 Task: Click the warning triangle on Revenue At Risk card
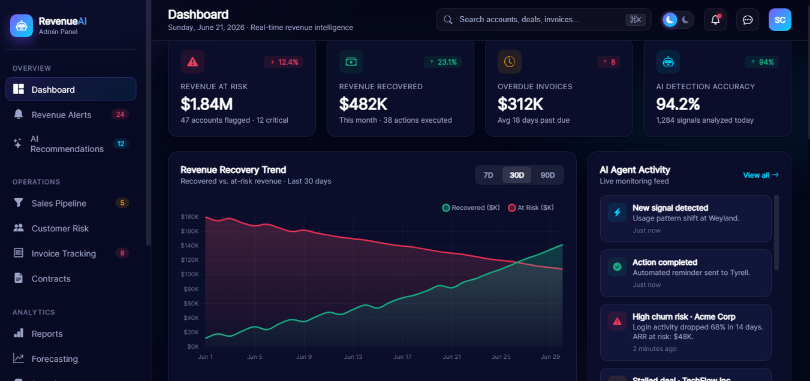point(192,62)
